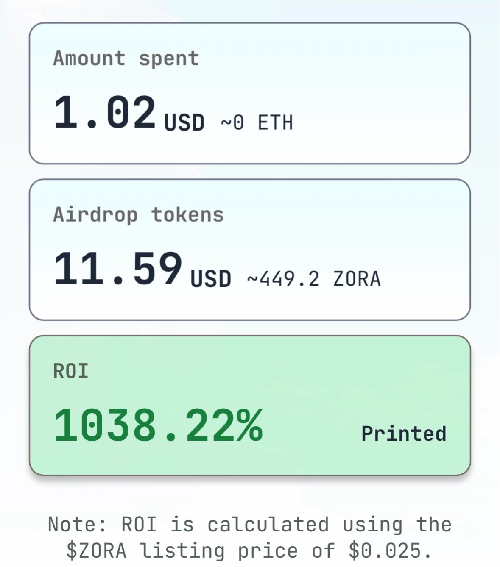Screen dimensions: 500x567
Task: Select the 11.59 airdrop value
Action: (118, 269)
